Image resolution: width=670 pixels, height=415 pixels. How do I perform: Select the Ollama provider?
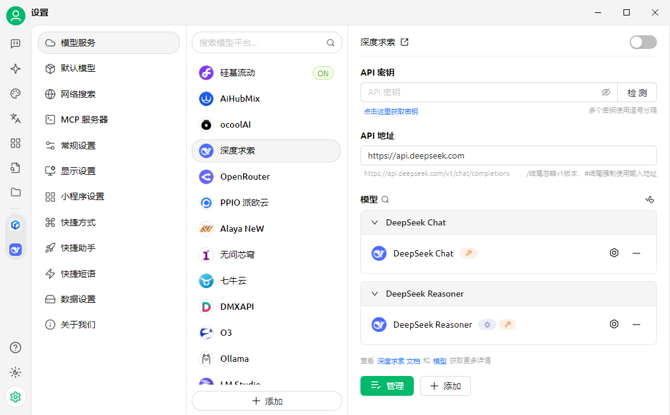coord(266,359)
